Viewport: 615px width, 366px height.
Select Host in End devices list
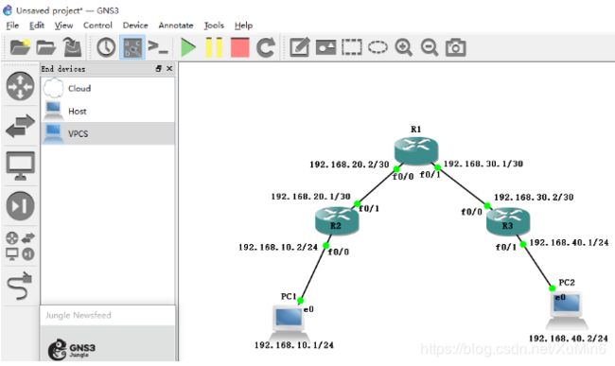coord(108,111)
